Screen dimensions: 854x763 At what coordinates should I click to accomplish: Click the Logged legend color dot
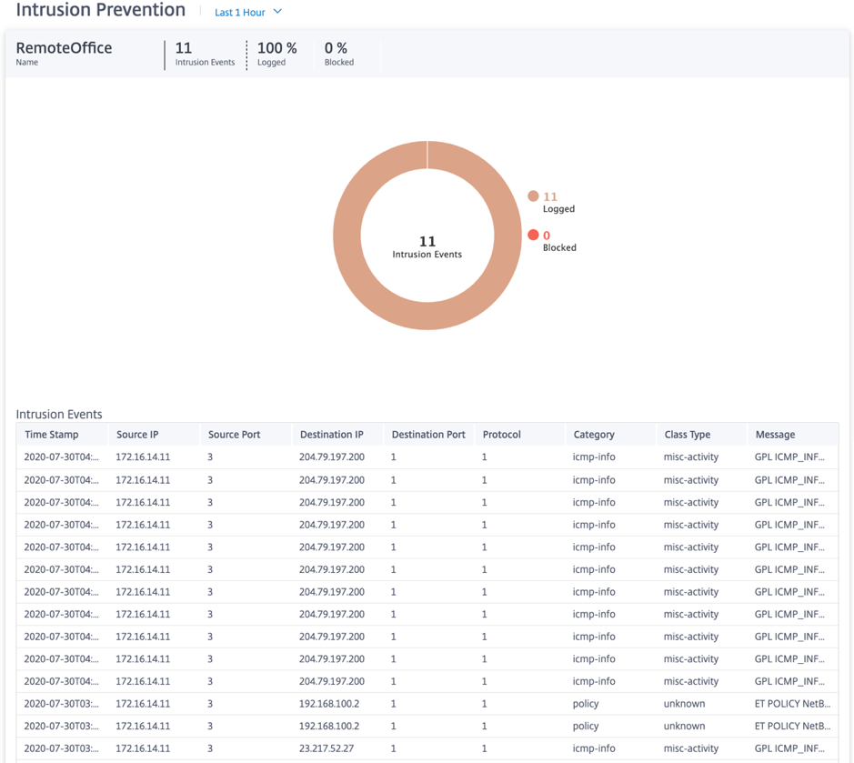pos(533,196)
